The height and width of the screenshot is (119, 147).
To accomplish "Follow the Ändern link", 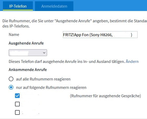I will [x=132, y=62].
